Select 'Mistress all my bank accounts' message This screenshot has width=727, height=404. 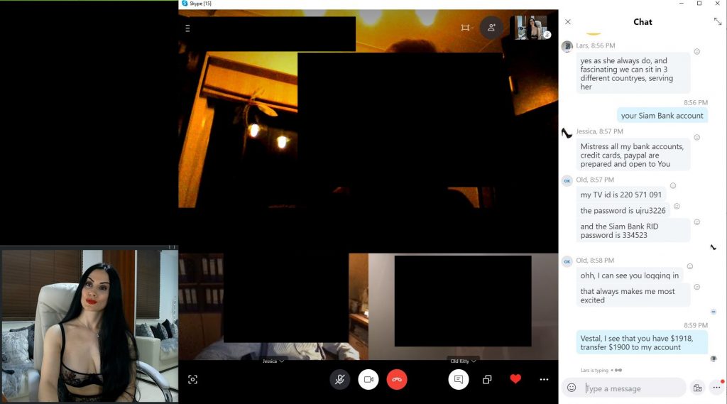click(x=633, y=155)
